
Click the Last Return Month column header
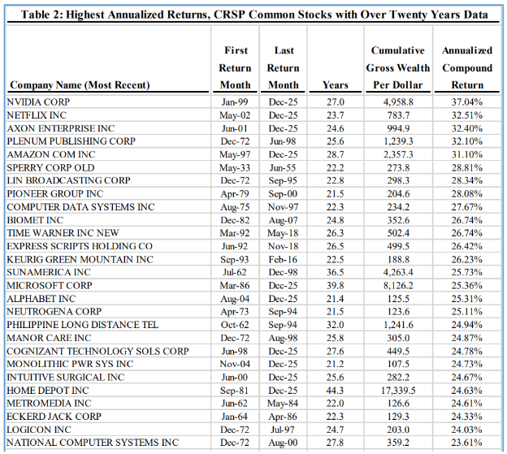point(284,67)
